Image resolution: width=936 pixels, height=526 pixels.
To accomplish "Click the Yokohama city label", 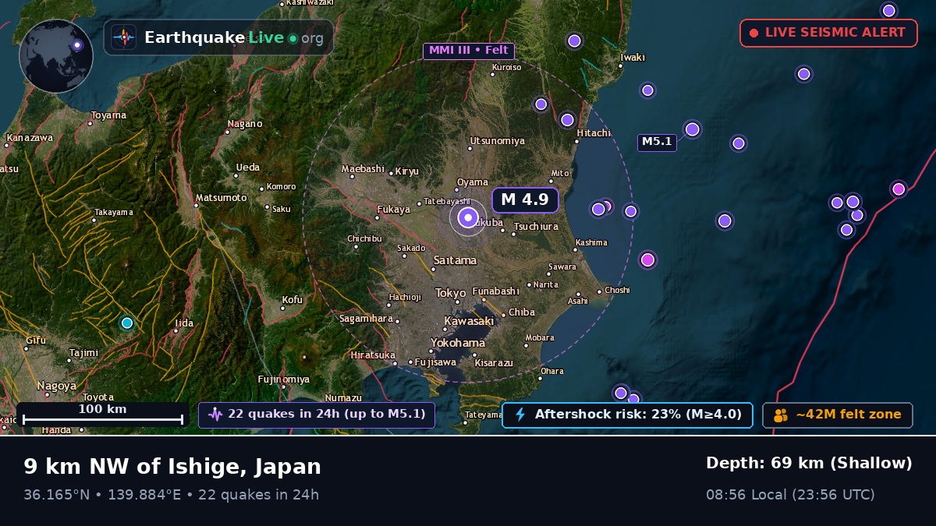I will [x=458, y=343].
